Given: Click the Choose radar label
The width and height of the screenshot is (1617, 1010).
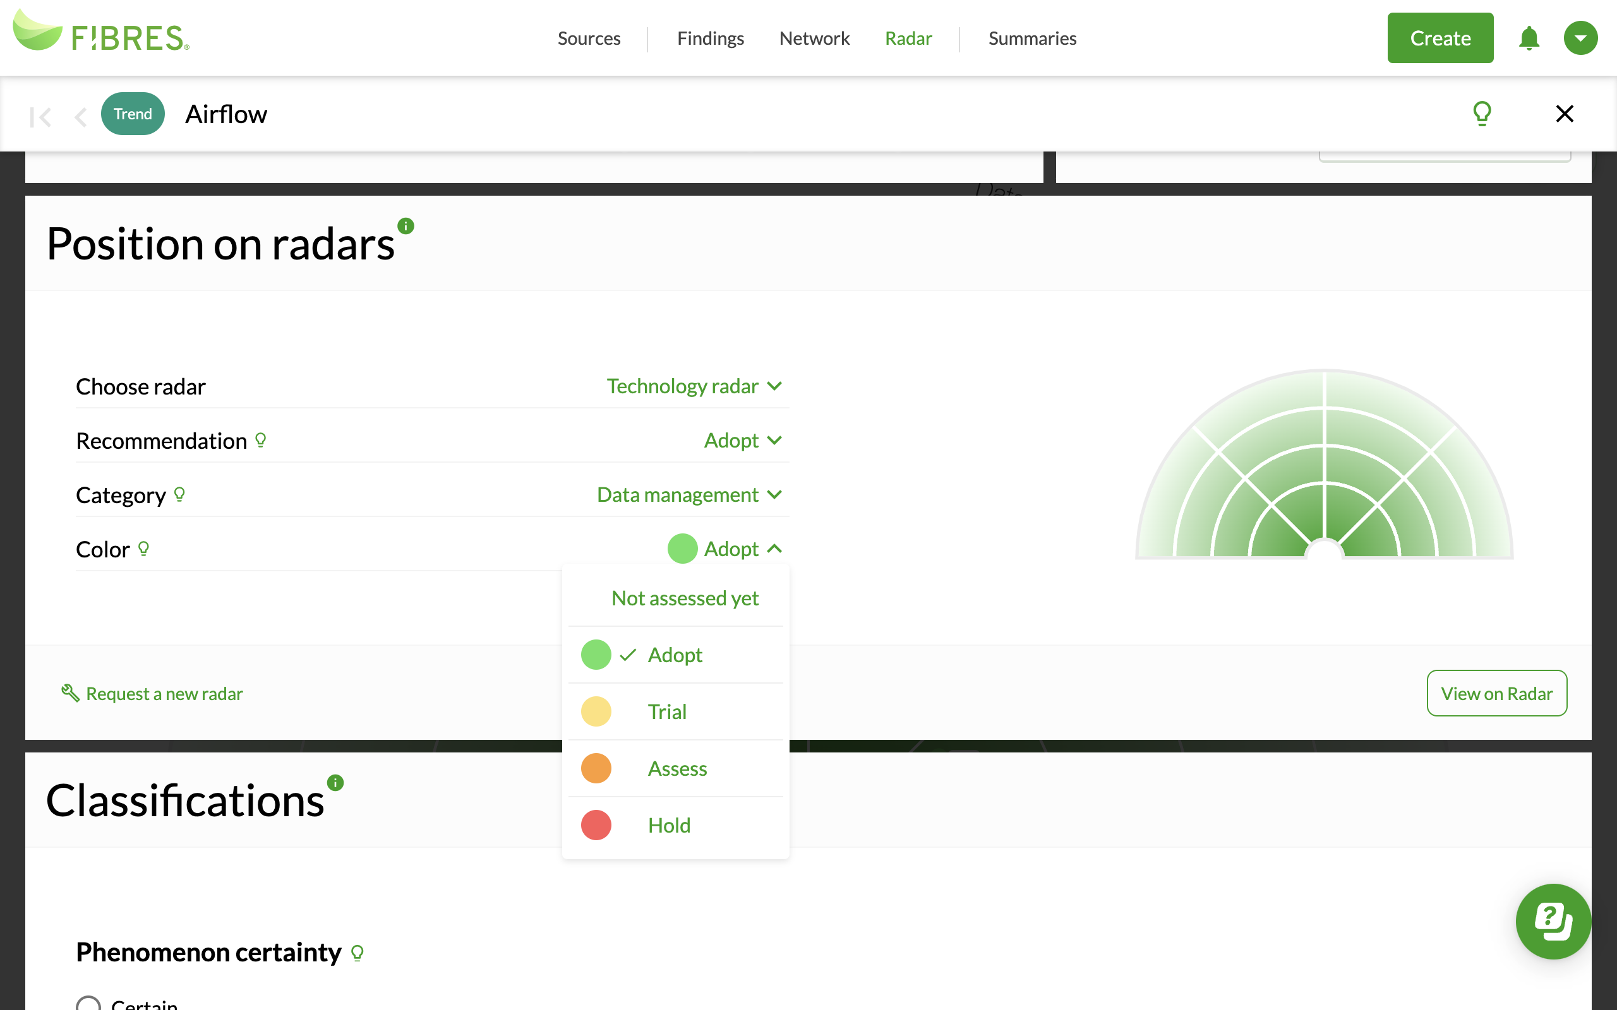Looking at the screenshot, I should (140, 386).
